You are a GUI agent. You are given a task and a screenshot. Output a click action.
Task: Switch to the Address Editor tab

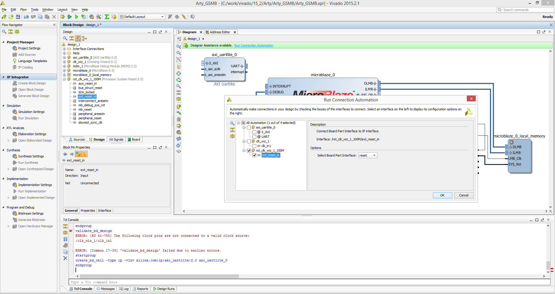[220, 32]
